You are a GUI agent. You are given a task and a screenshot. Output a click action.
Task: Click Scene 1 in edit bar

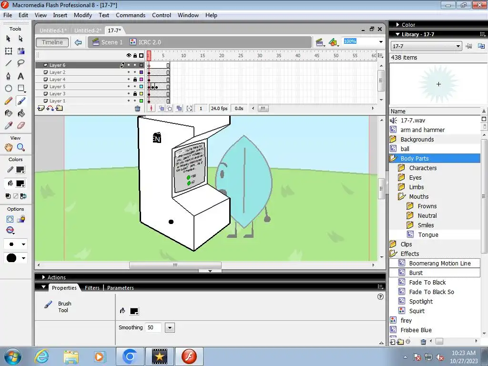(108, 42)
